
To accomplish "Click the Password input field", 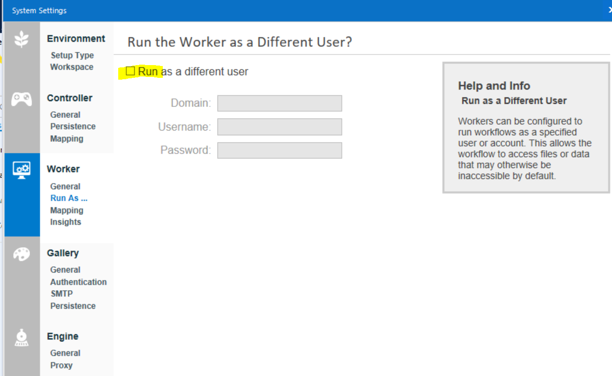I will point(279,150).
